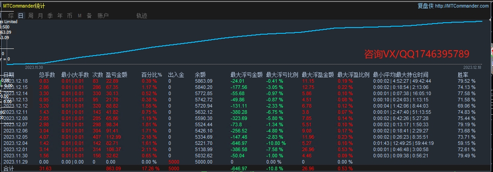Screen dimensions: 493x172
Task: Click the 最大浮盈比例 column header
Action: pyautogui.click(x=354, y=75)
